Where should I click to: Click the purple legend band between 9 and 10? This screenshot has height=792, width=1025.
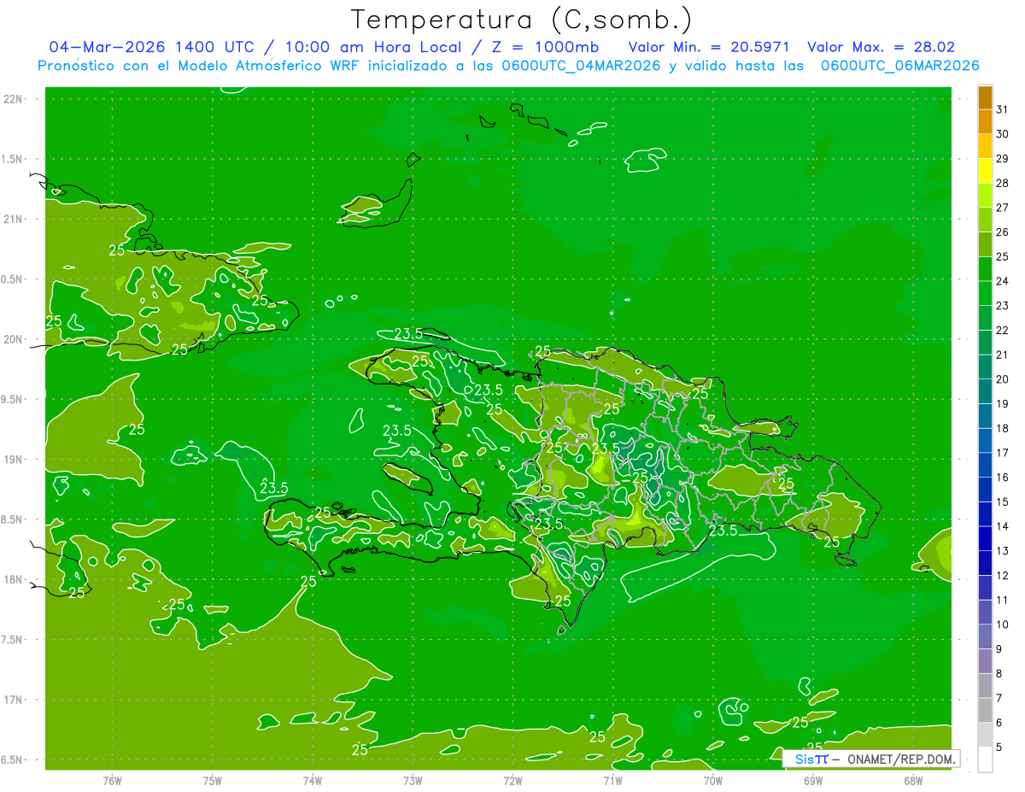[x=985, y=637]
